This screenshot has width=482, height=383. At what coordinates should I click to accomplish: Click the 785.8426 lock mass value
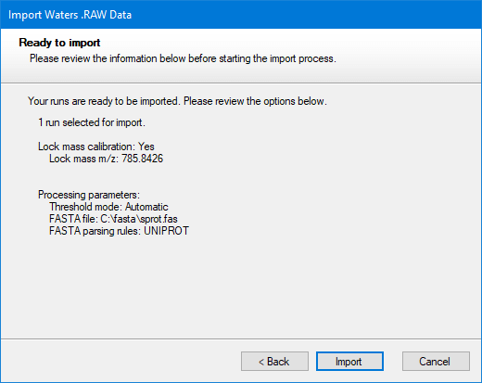(x=142, y=159)
